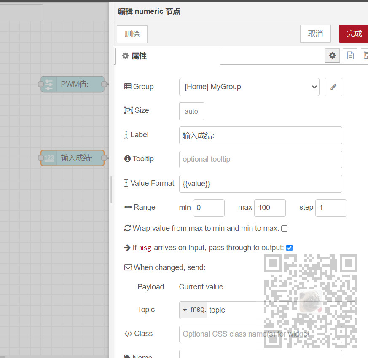Click the Range min field
Screen dimensions: 368x358
point(209,208)
